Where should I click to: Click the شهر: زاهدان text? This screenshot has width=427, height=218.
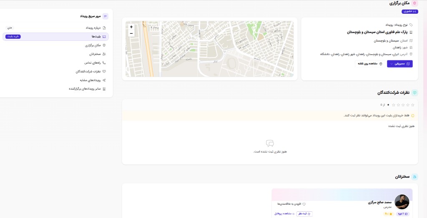pos(400,48)
